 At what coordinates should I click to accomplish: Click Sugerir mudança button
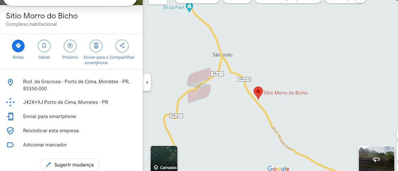tap(70, 165)
